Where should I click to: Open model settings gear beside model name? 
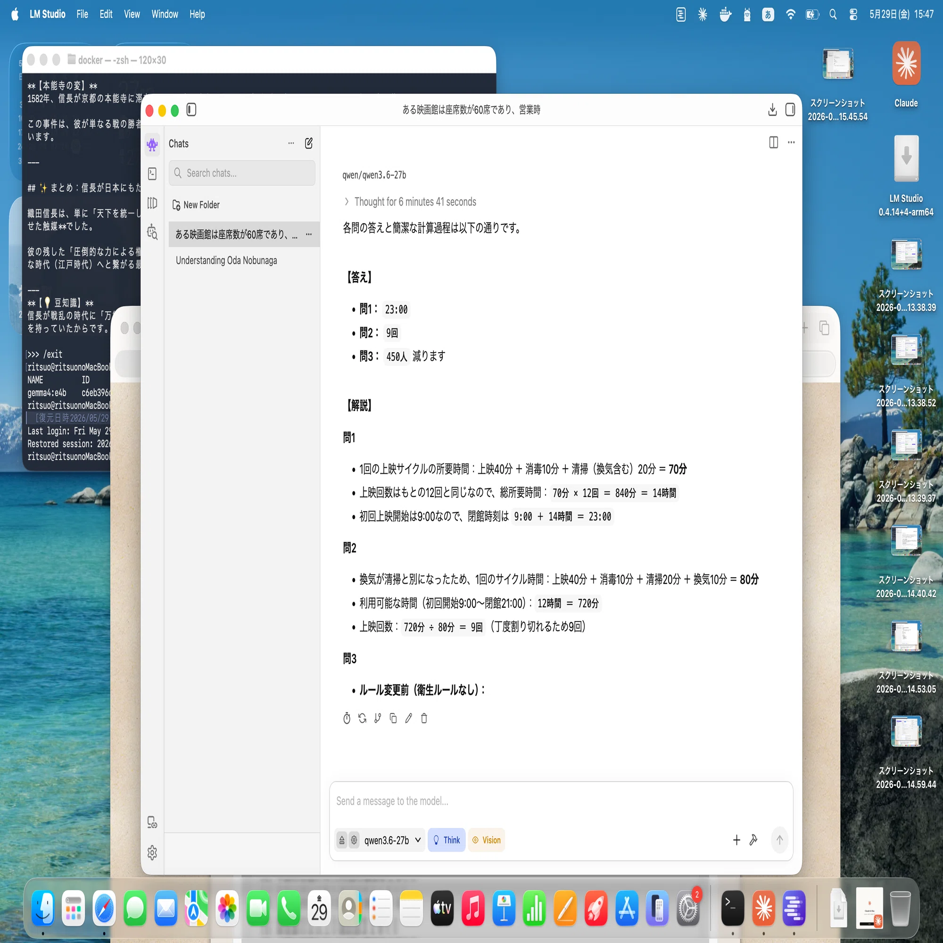point(355,840)
